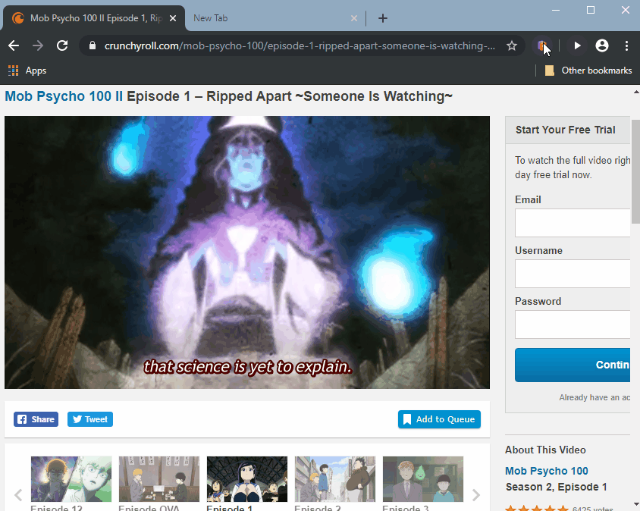
Task: Minimize the Chrome window
Action: (556, 10)
